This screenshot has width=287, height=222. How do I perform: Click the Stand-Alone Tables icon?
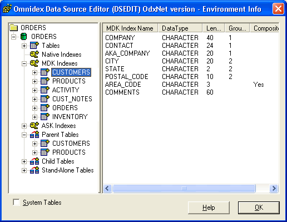click(x=34, y=170)
